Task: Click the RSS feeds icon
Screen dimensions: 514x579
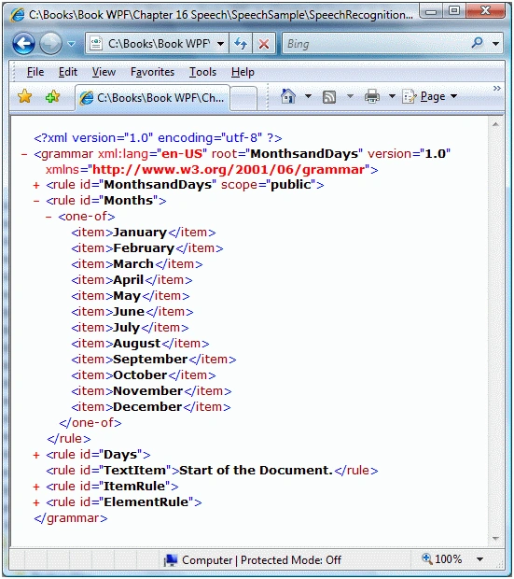Action: (329, 97)
